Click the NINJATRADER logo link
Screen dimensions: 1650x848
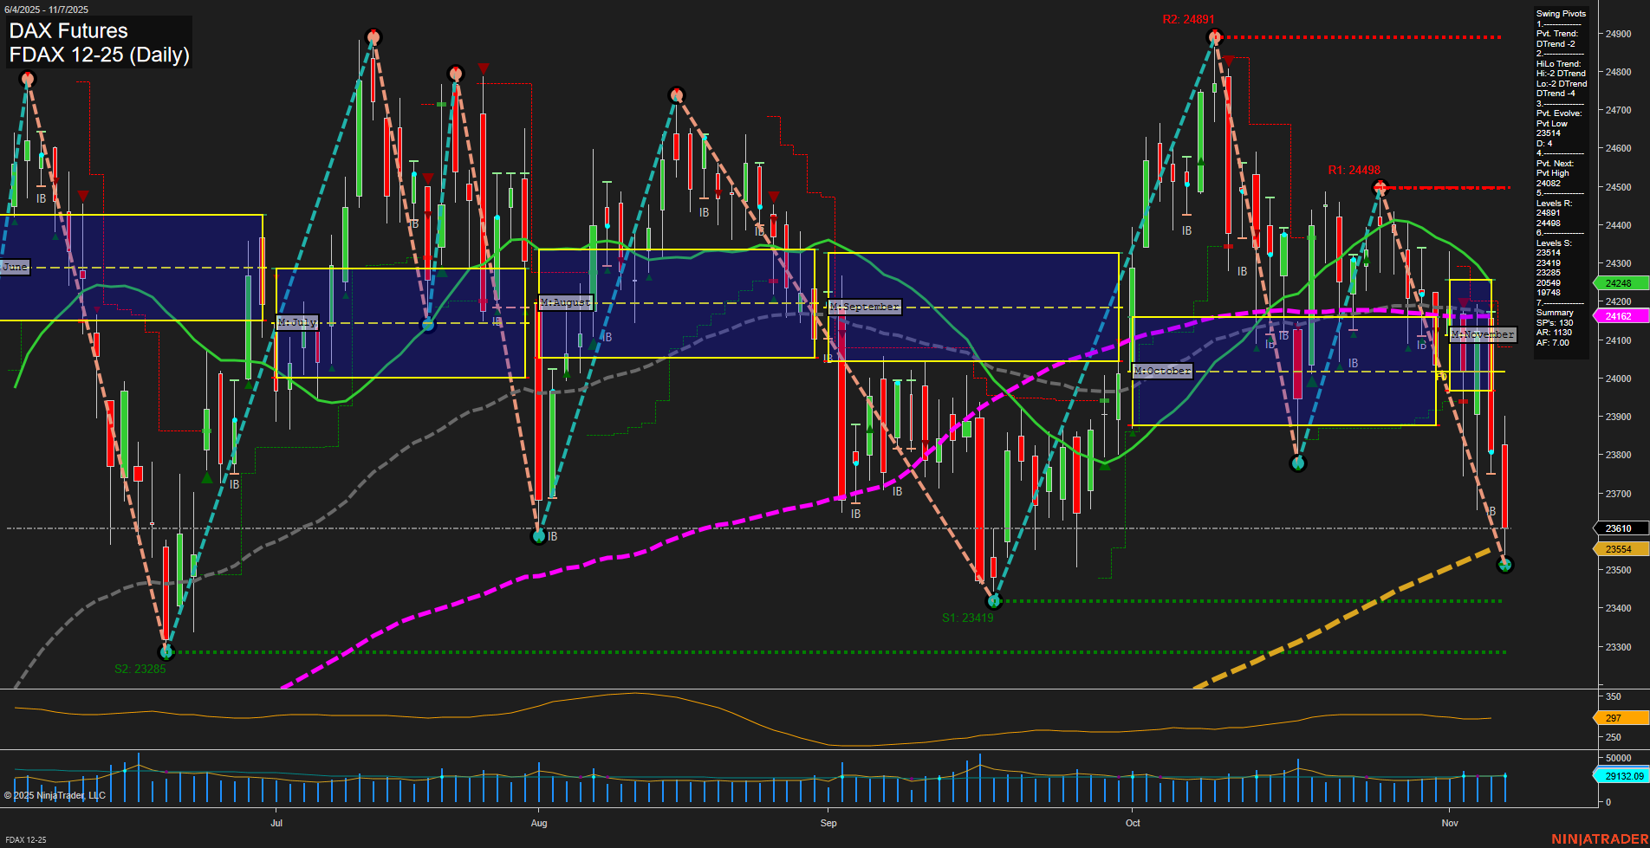pos(1600,838)
